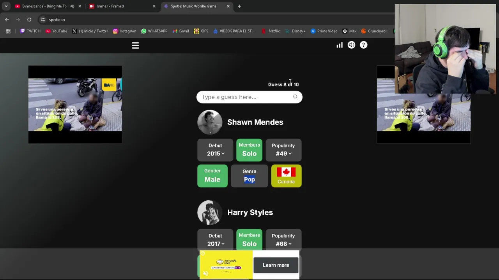This screenshot has height=280, width=499.
Task: Click the Gender Male tile
Action: (212, 175)
